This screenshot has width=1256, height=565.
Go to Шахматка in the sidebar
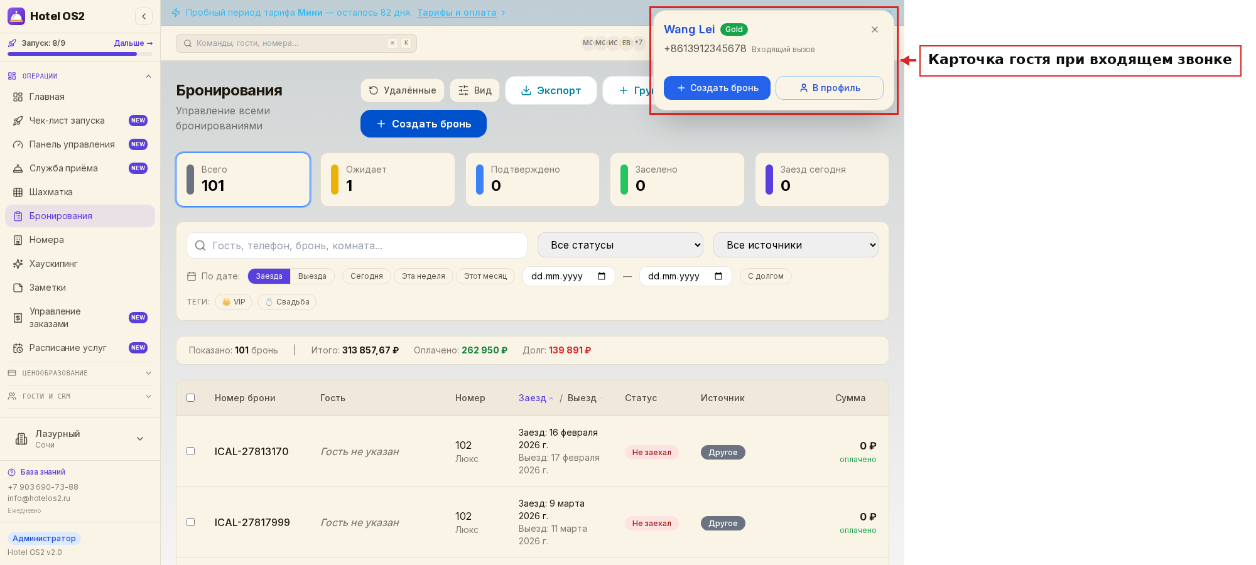(80, 192)
